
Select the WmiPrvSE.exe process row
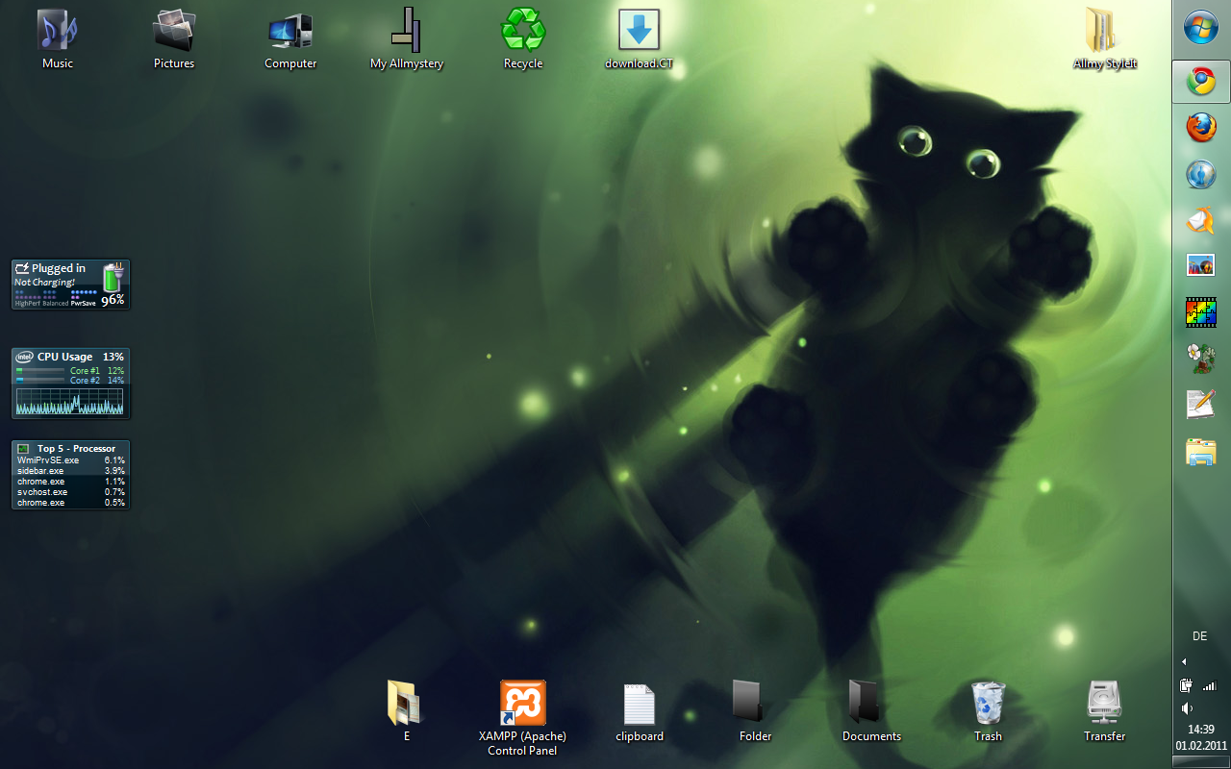pos(70,460)
